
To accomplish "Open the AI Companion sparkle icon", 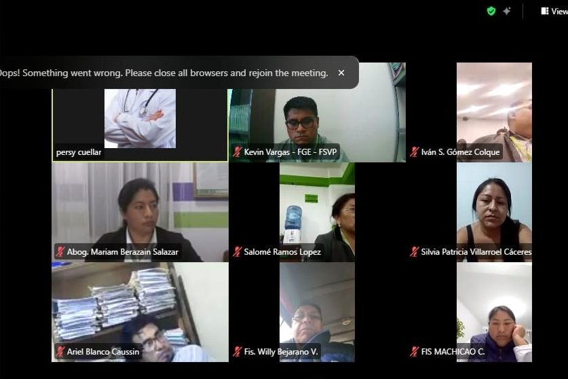I will [x=507, y=12].
